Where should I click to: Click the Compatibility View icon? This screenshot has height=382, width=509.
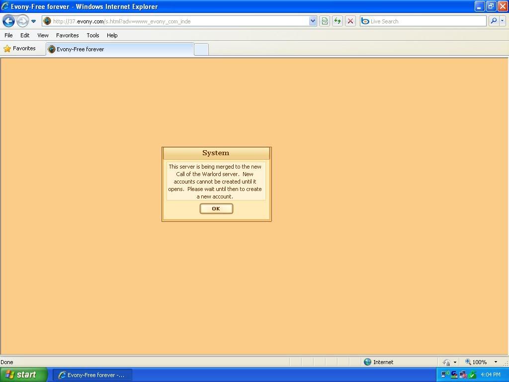pos(325,21)
